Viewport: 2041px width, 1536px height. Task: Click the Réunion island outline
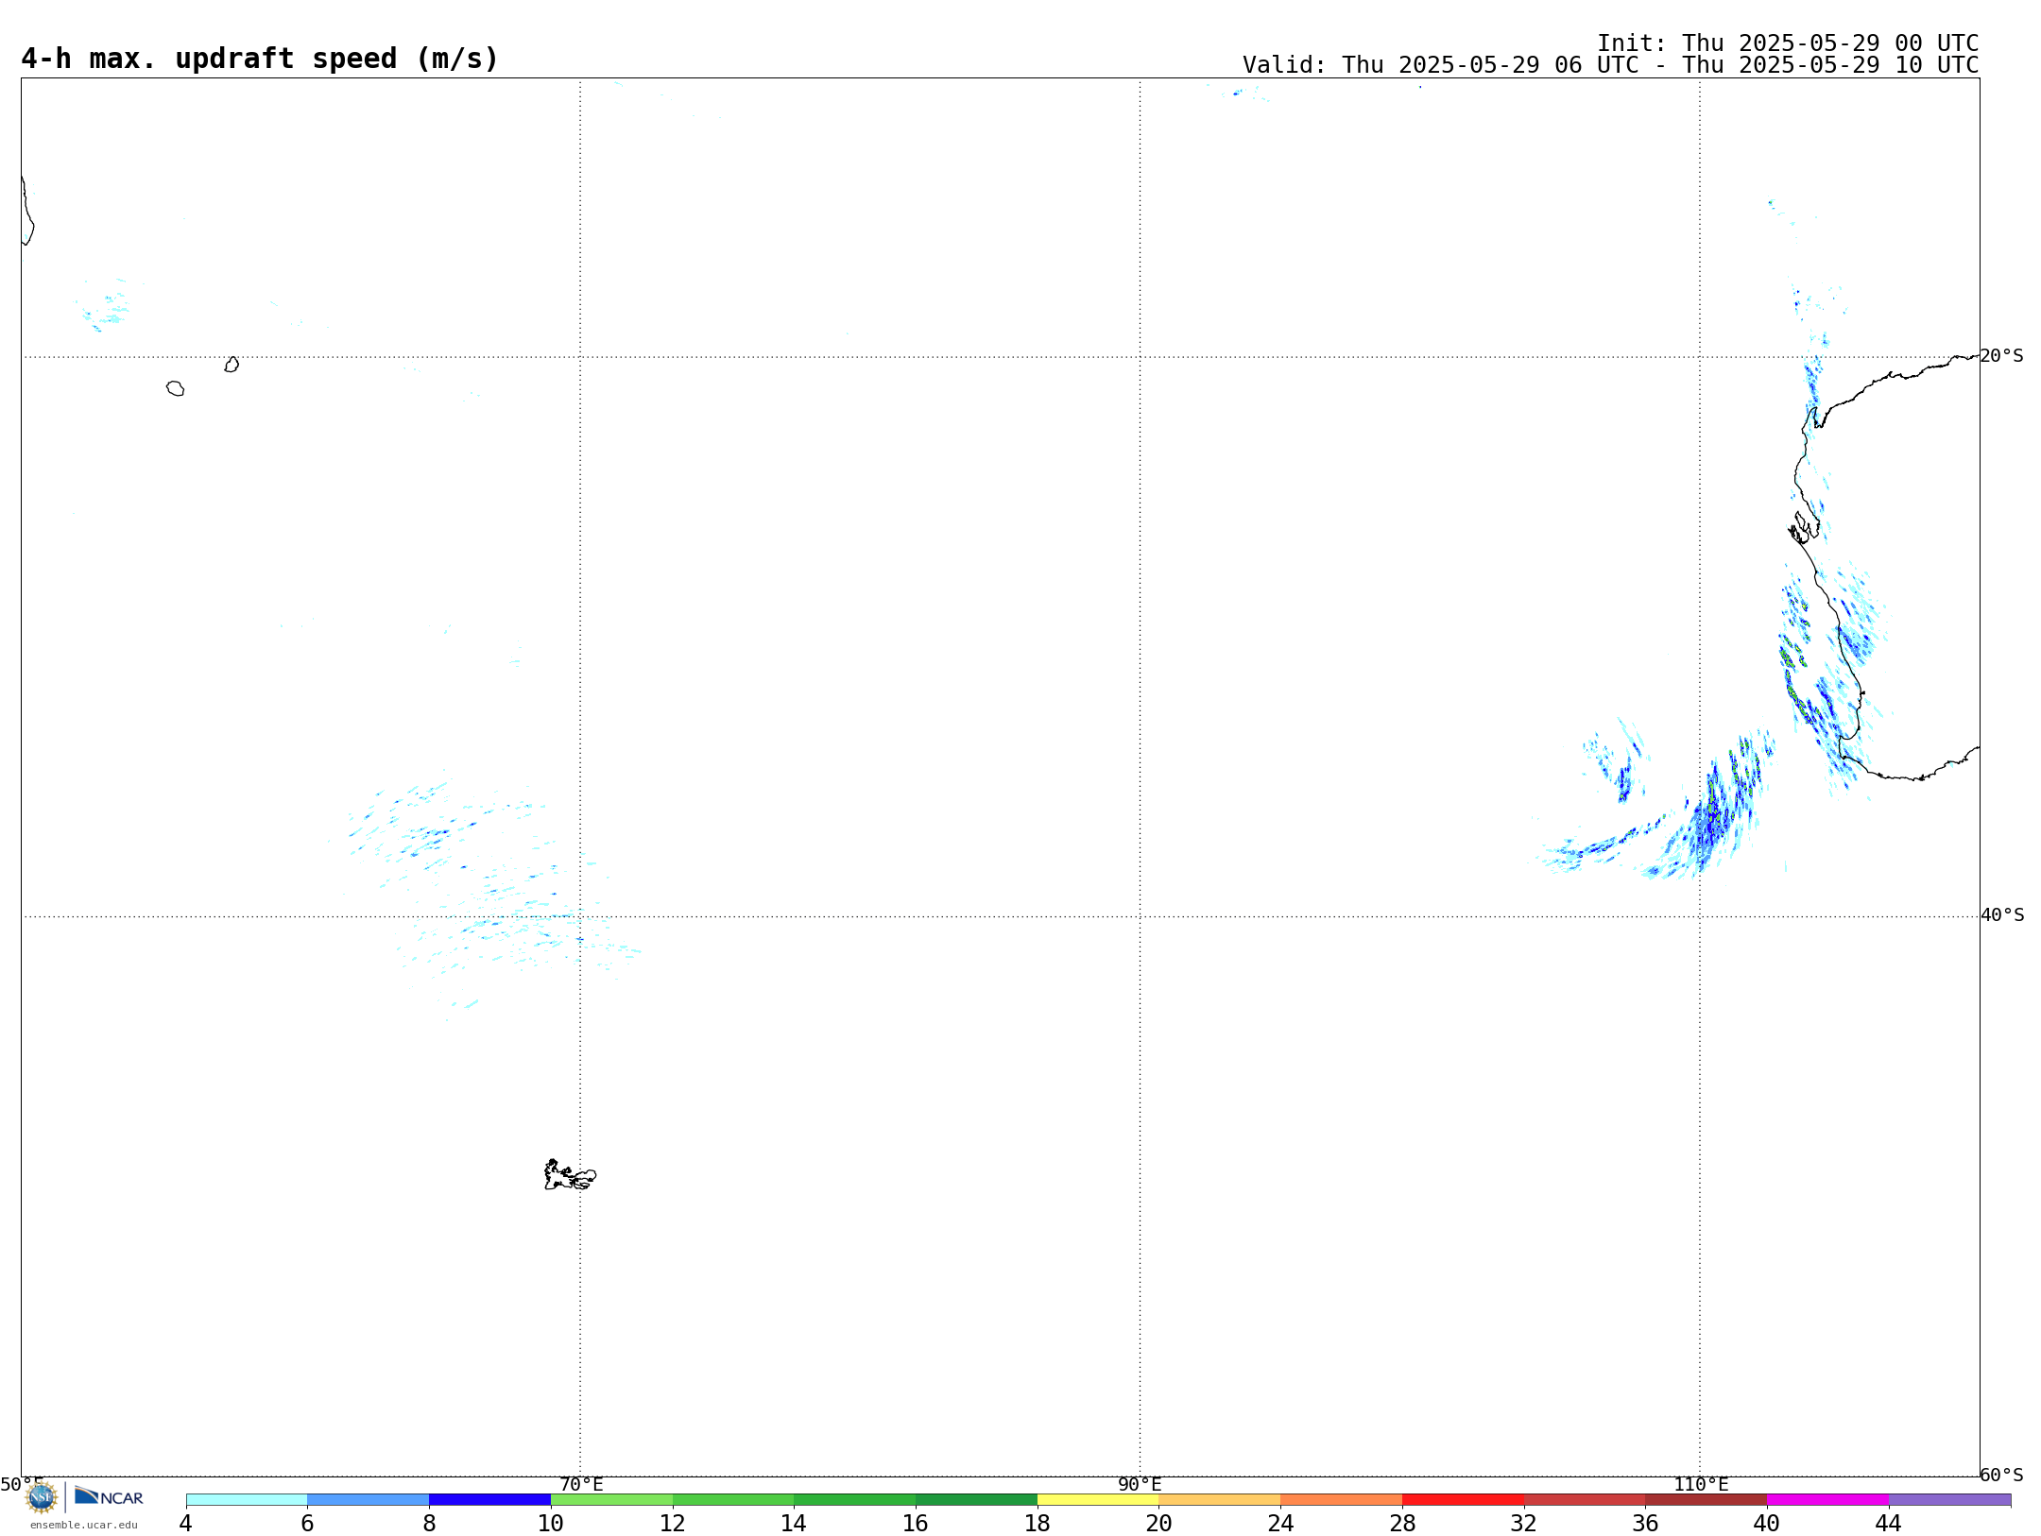click(x=175, y=388)
